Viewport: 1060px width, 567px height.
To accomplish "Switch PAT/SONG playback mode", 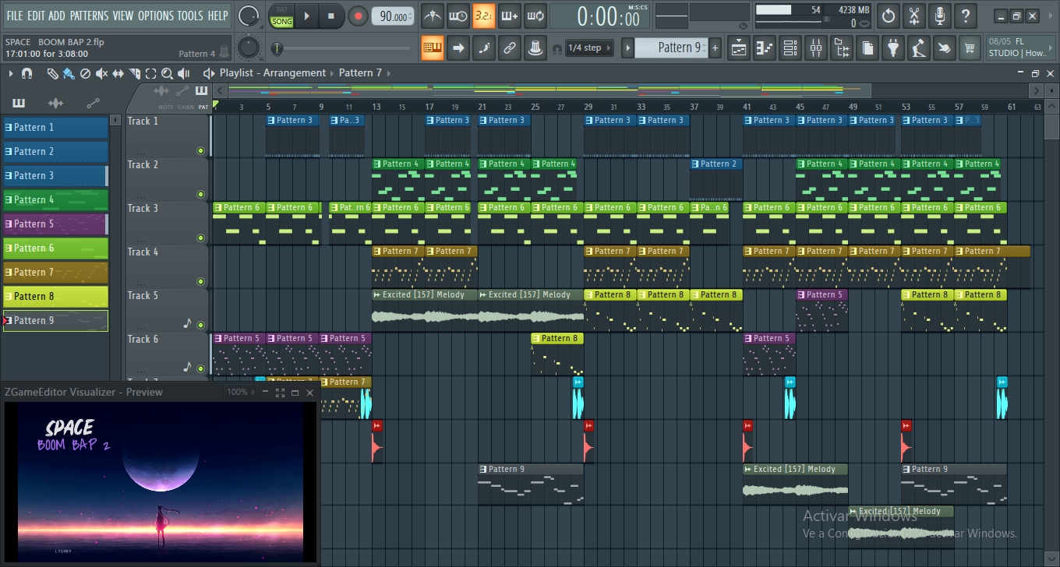I will point(281,16).
